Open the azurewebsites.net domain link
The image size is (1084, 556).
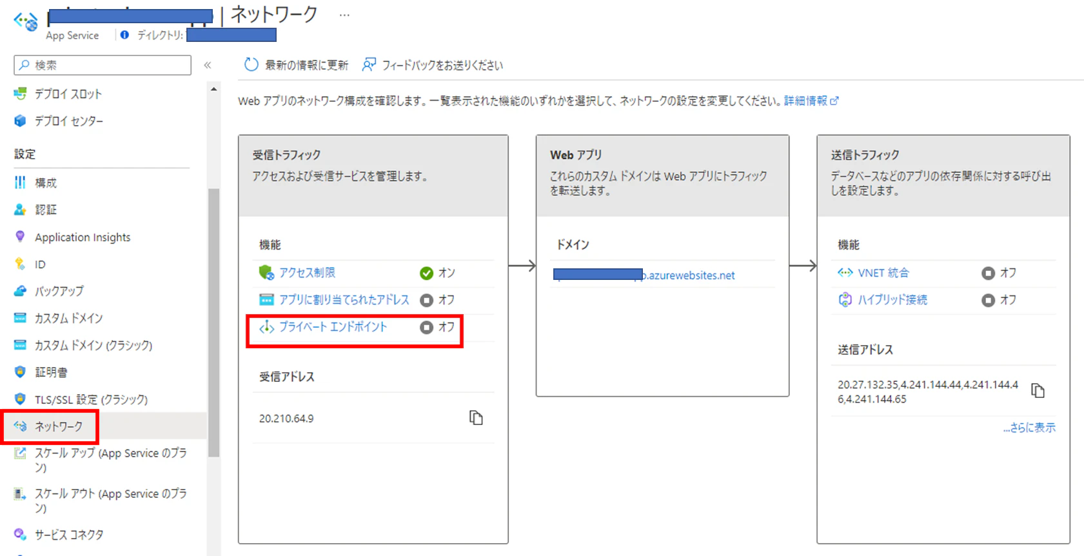click(644, 275)
